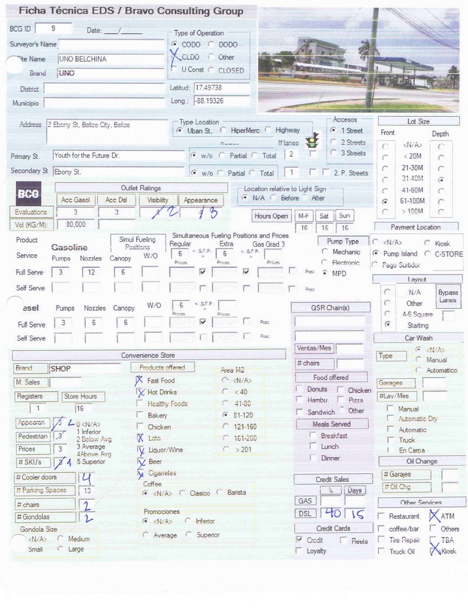Click the Surveyor's Name field

[111, 45]
